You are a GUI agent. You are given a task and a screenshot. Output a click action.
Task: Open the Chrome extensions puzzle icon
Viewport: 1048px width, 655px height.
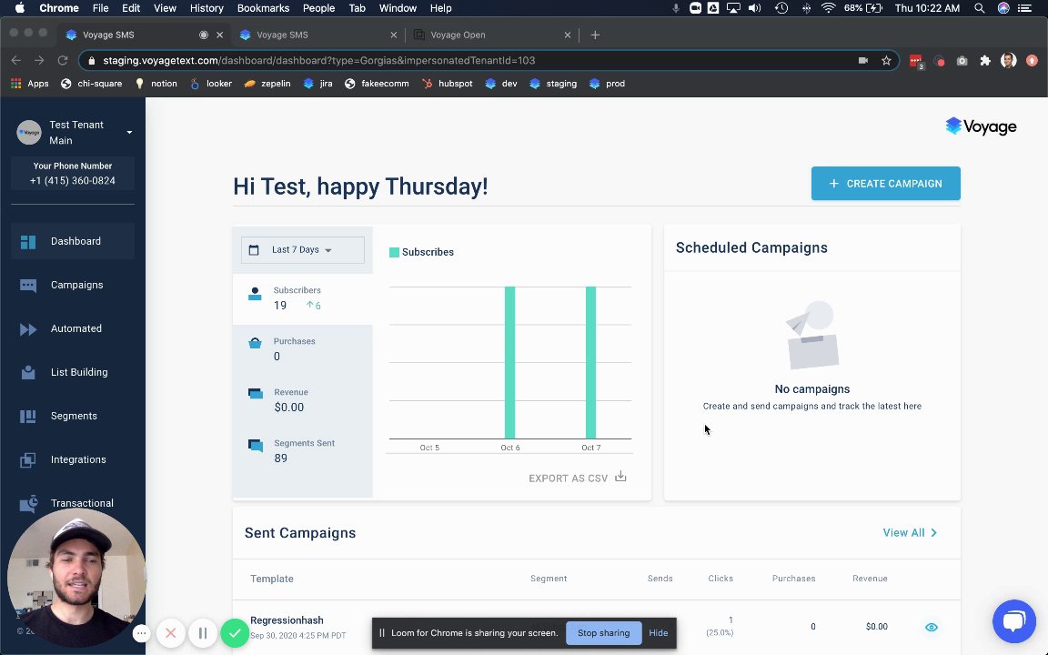coord(985,60)
